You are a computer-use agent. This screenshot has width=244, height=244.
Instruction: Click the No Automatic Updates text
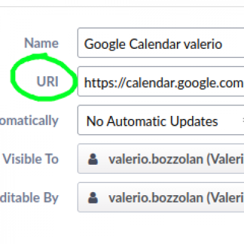click(x=152, y=121)
